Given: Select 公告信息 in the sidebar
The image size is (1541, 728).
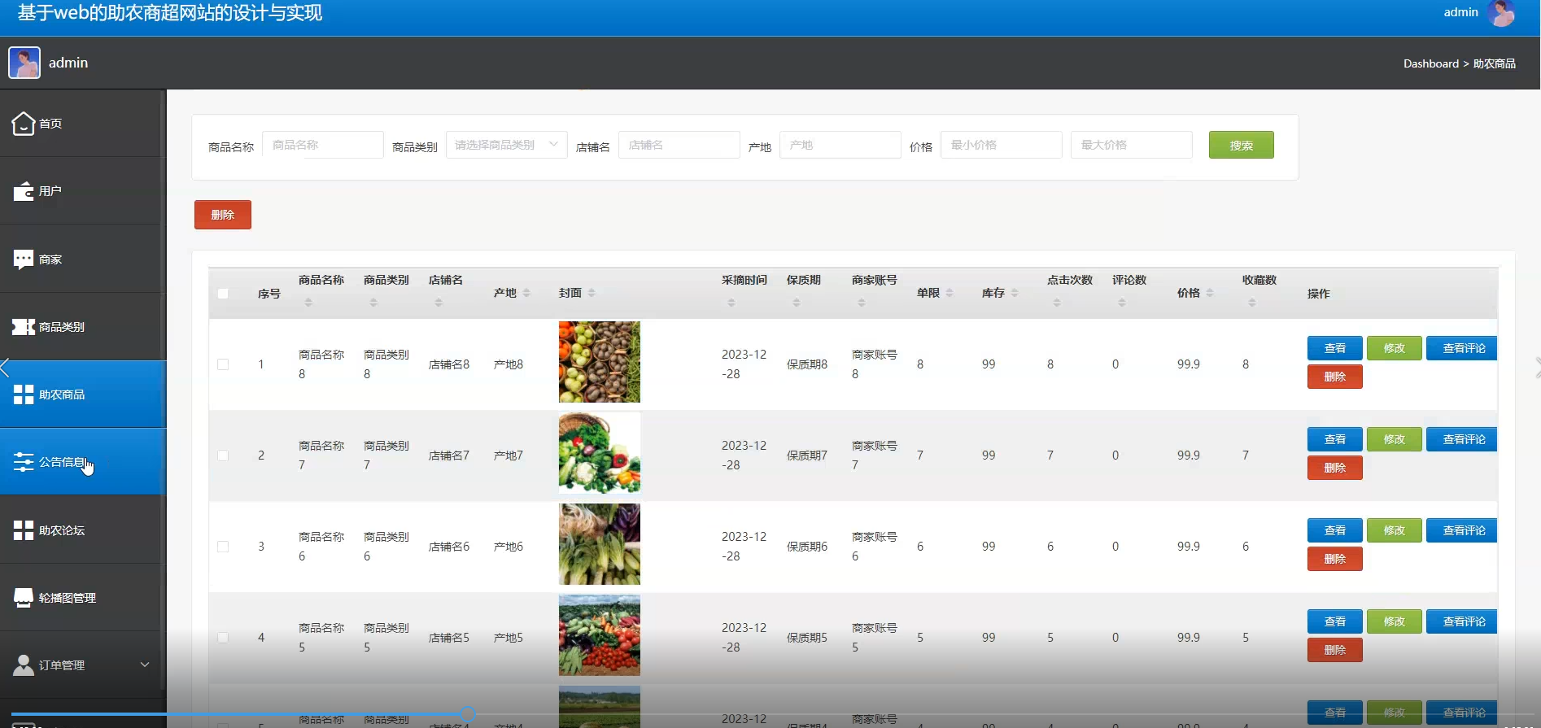Looking at the screenshot, I should (x=82, y=462).
